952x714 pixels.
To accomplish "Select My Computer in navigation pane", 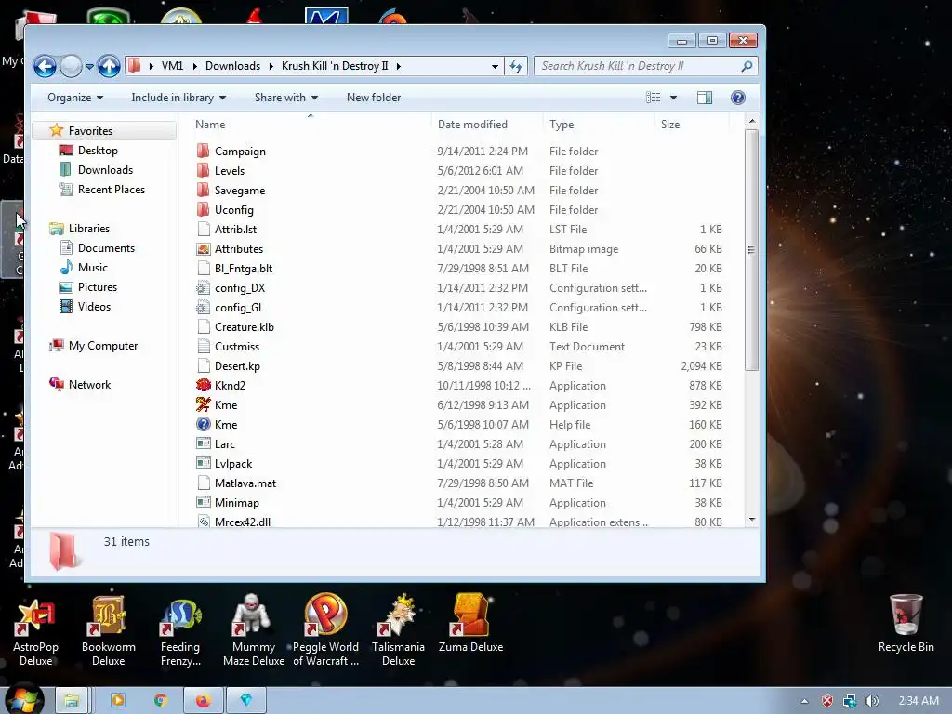I will [x=102, y=346].
